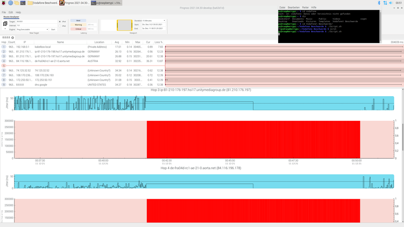Select hop 1 row kabelbox.local
The image size is (404, 227).
(82, 47)
